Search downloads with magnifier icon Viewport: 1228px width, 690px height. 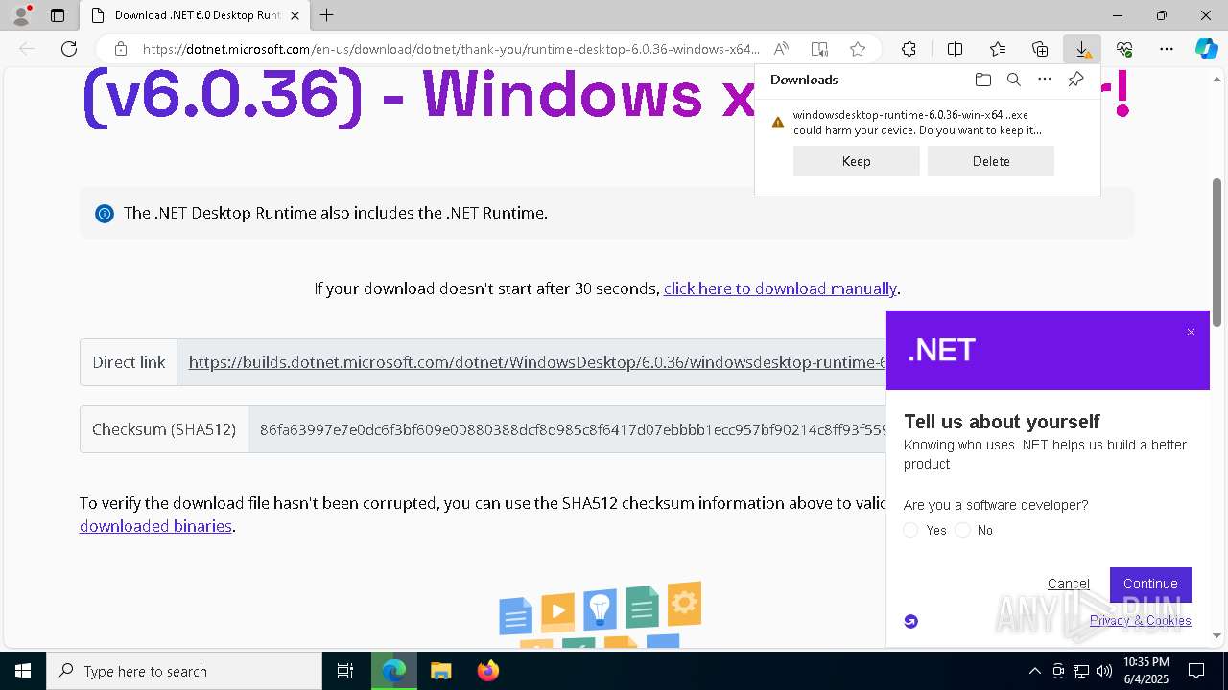point(1013,80)
